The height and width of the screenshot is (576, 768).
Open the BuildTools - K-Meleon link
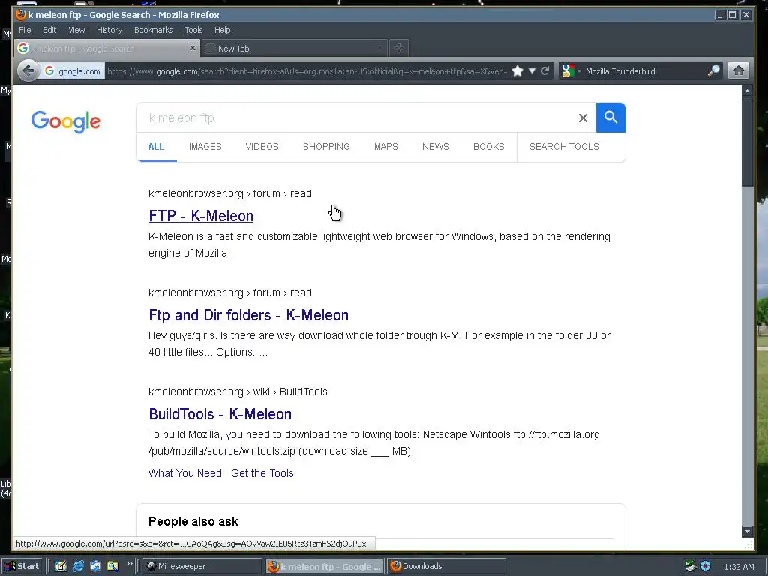click(x=220, y=414)
